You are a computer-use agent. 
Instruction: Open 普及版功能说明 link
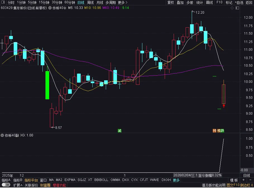tap(214, 185)
